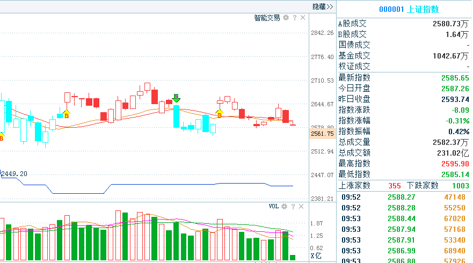Click the 最高指数 value 2595.90
The image size is (473, 263).
(x=455, y=164)
